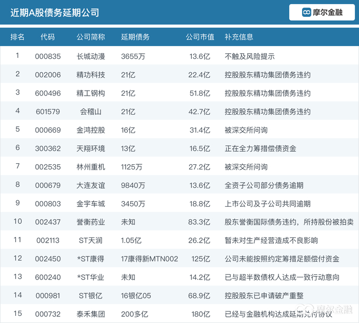
Task: Click company name *ST康得
Action: click(x=91, y=259)
